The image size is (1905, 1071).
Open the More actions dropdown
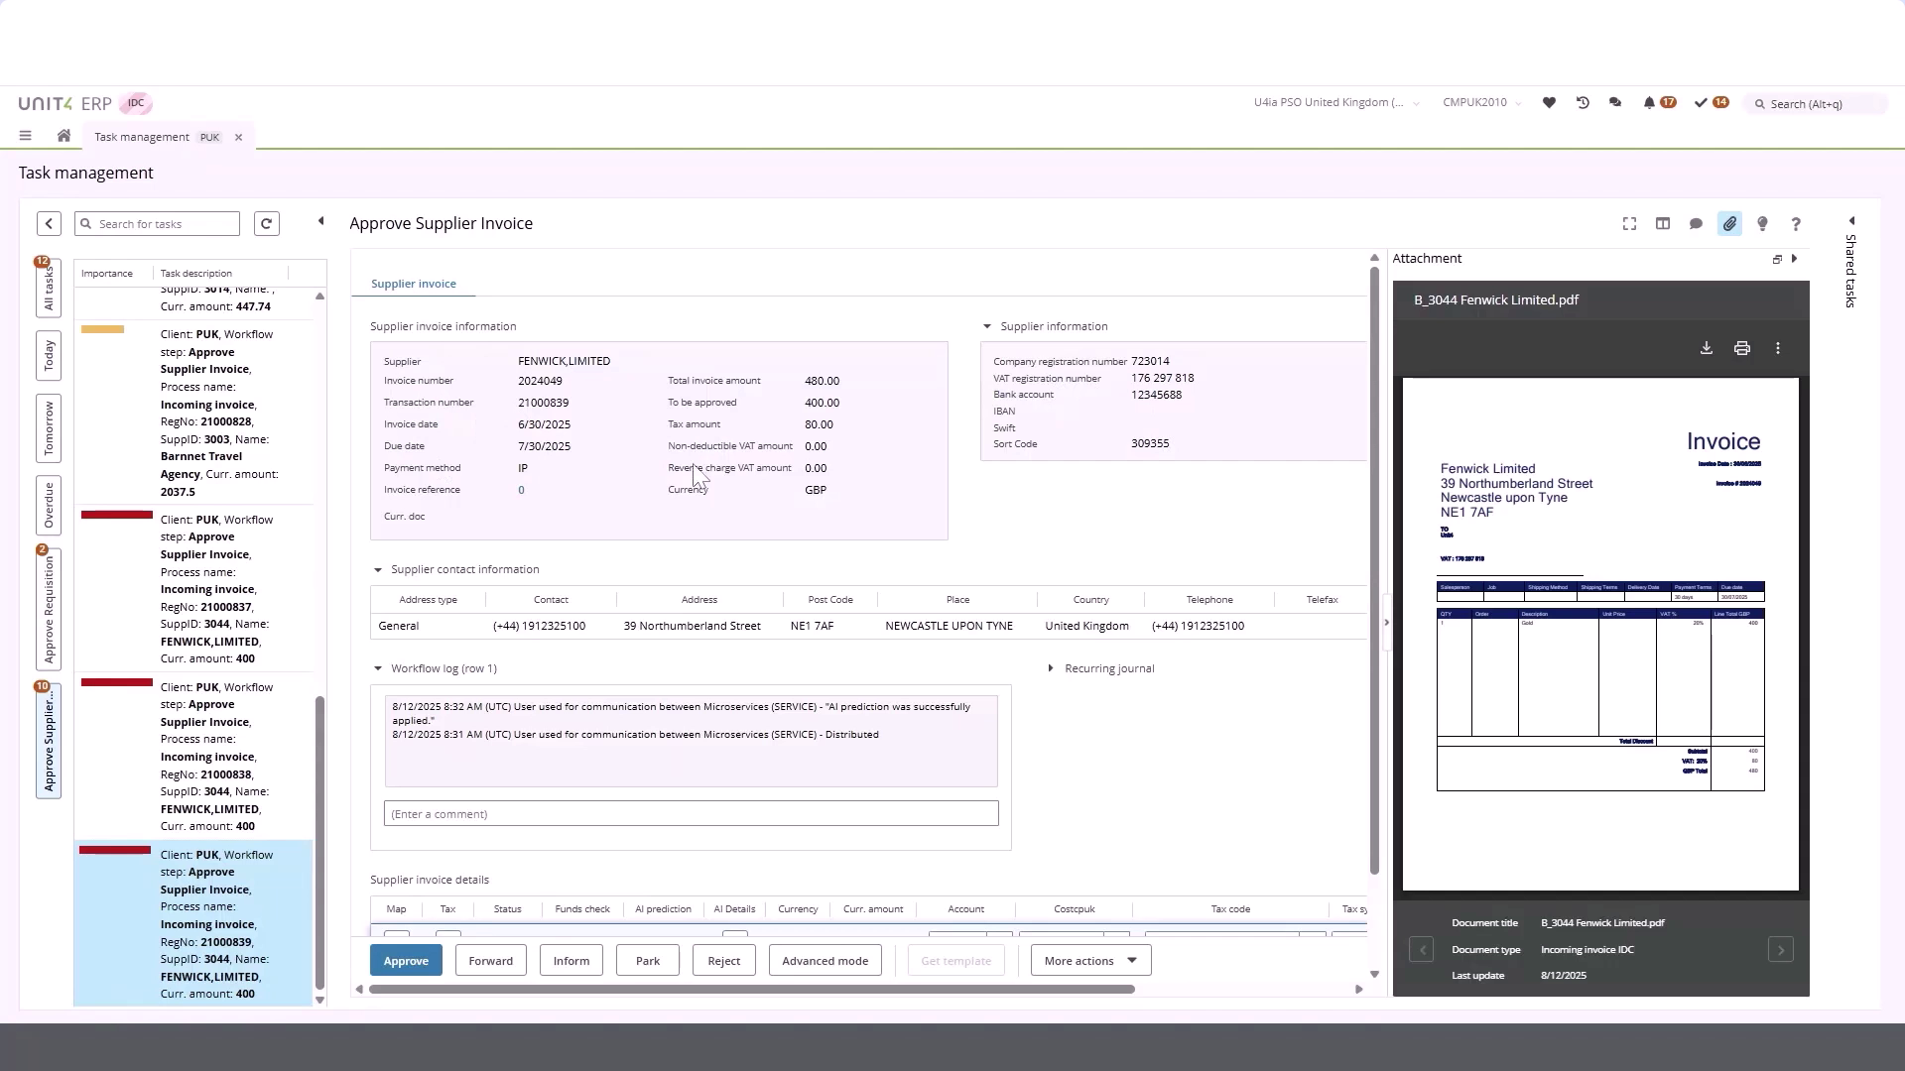click(x=1088, y=960)
